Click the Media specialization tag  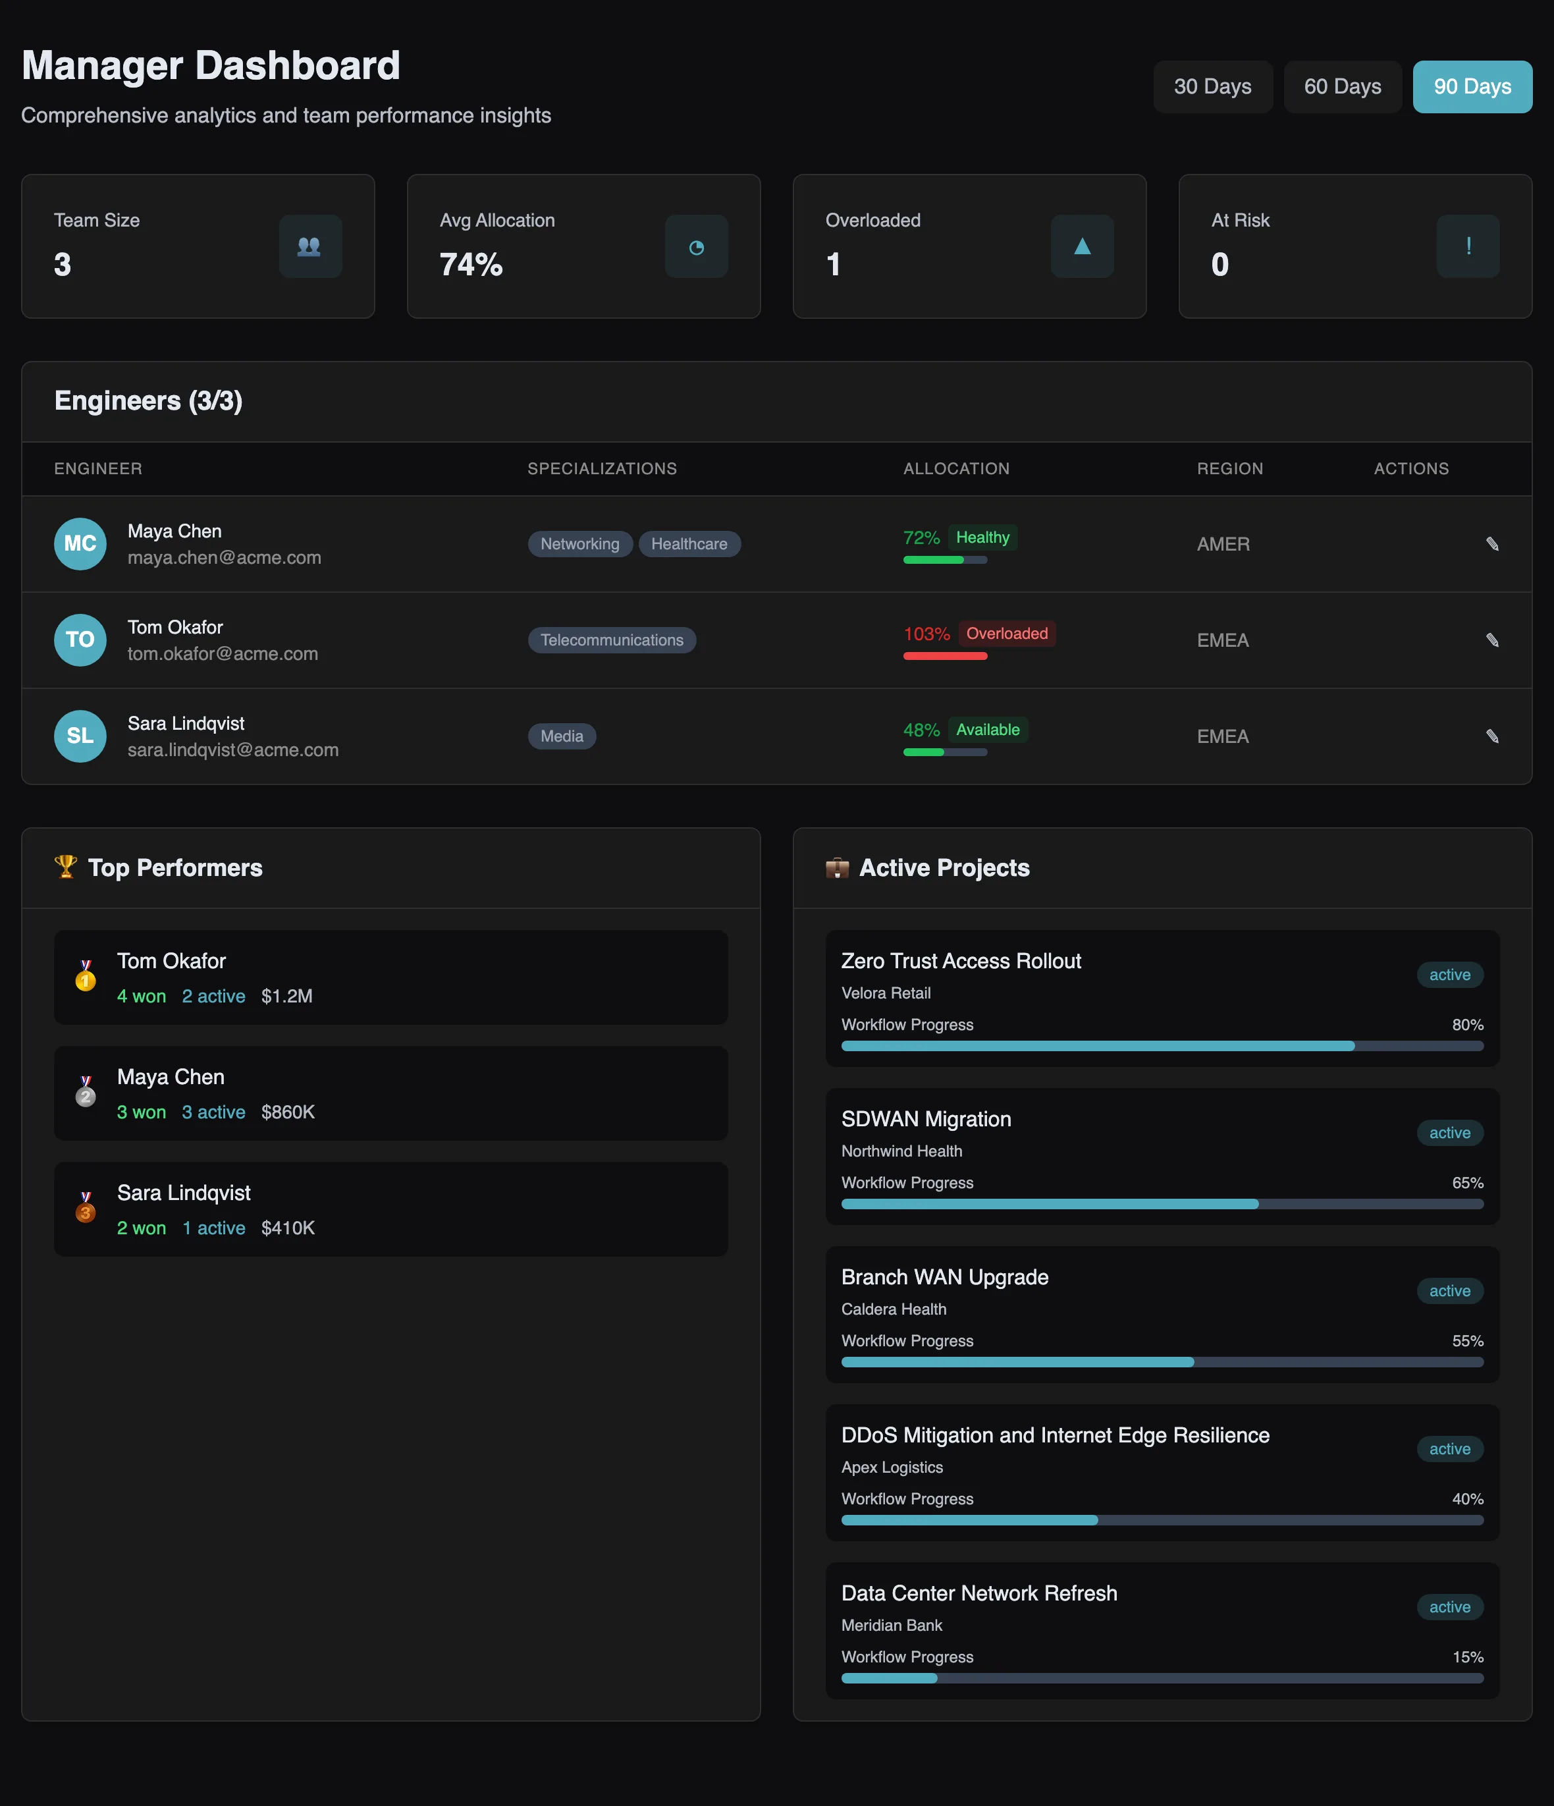click(562, 736)
